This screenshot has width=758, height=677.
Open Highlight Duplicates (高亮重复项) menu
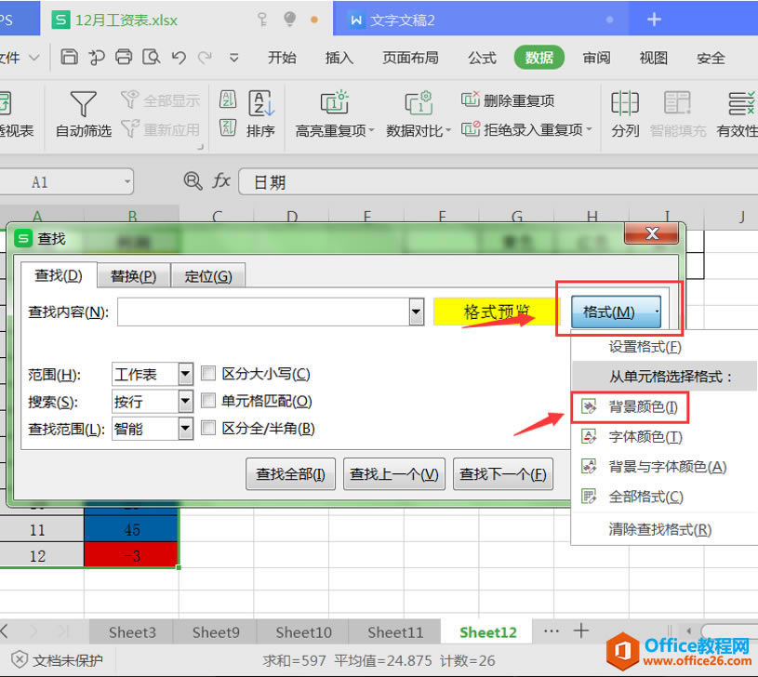pos(335,113)
